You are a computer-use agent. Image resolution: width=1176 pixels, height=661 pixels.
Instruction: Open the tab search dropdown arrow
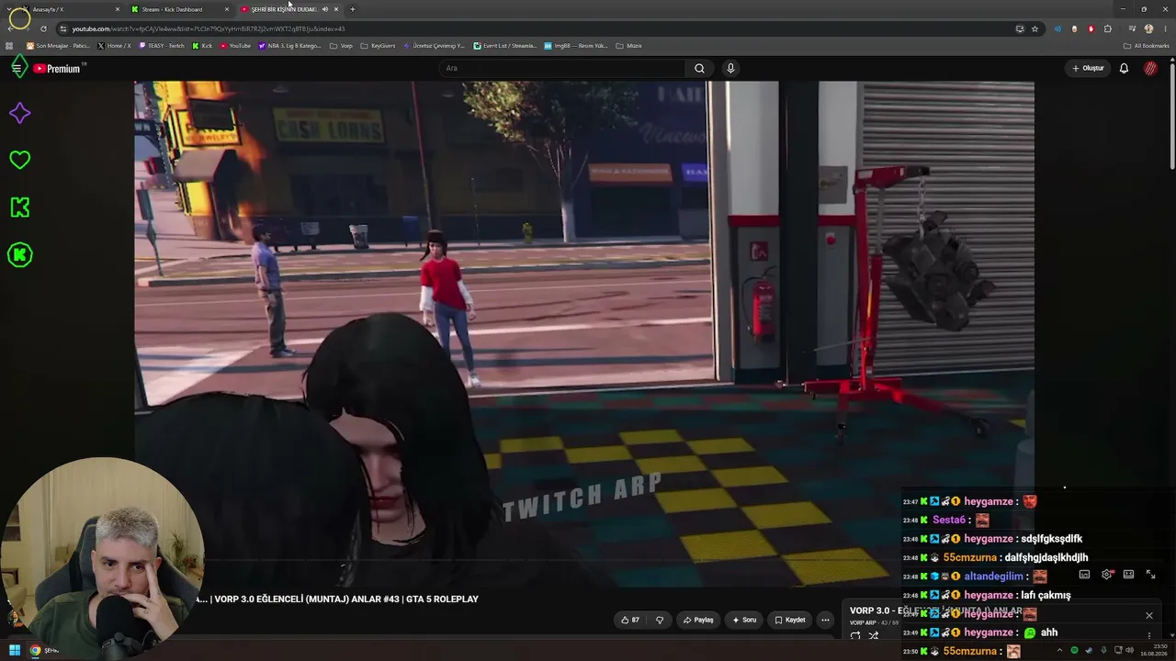pyautogui.click(x=9, y=9)
